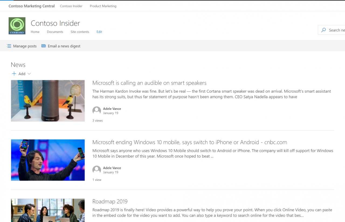The image size is (345, 222).
Task: Click the Contoso Insider site title
Action: pos(56,23)
